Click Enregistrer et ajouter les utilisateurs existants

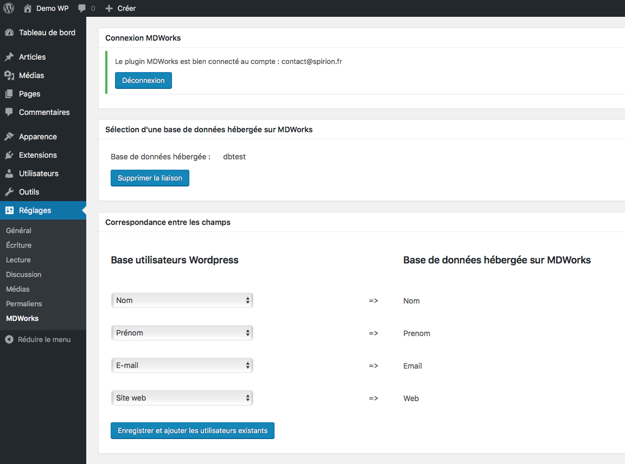pyautogui.click(x=193, y=430)
